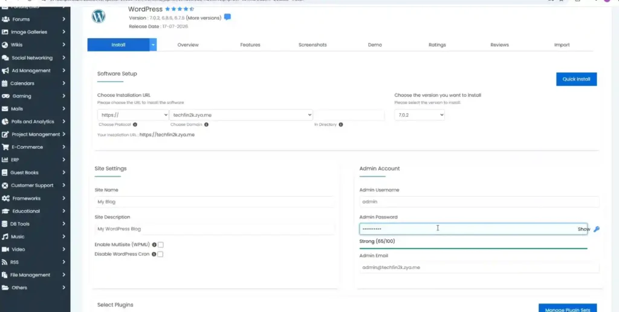The width and height of the screenshot is (619, 312).
Task: Click the Others folder icon
Action: coord(5,288)
